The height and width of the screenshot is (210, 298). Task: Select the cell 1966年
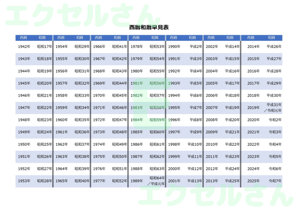click(x=99, y=47)
